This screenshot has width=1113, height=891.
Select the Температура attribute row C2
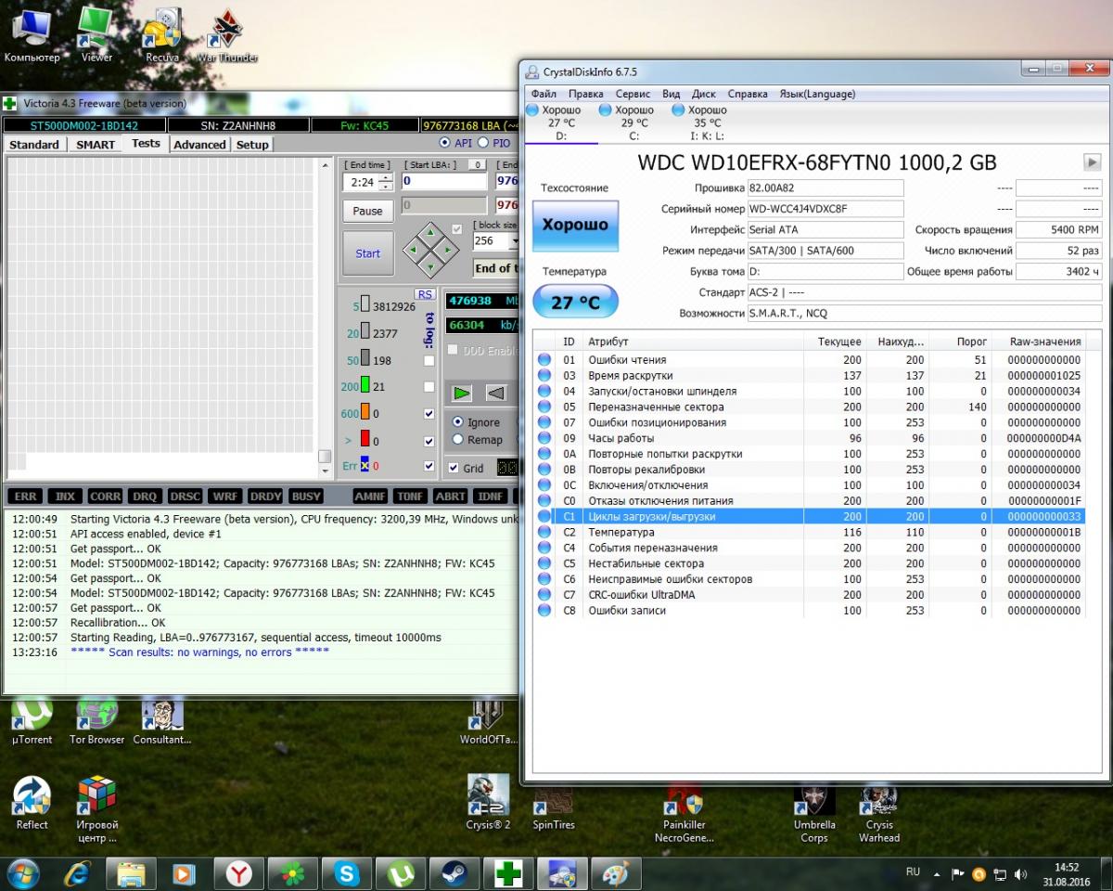point(809,532)
